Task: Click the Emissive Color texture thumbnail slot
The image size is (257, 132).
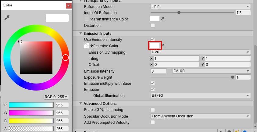Action: point(87,46)
